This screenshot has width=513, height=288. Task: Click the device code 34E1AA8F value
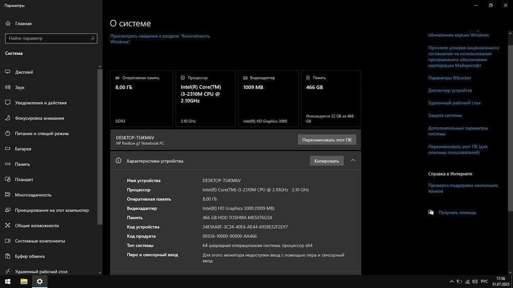pyautogui.click(x=245, y=227)
